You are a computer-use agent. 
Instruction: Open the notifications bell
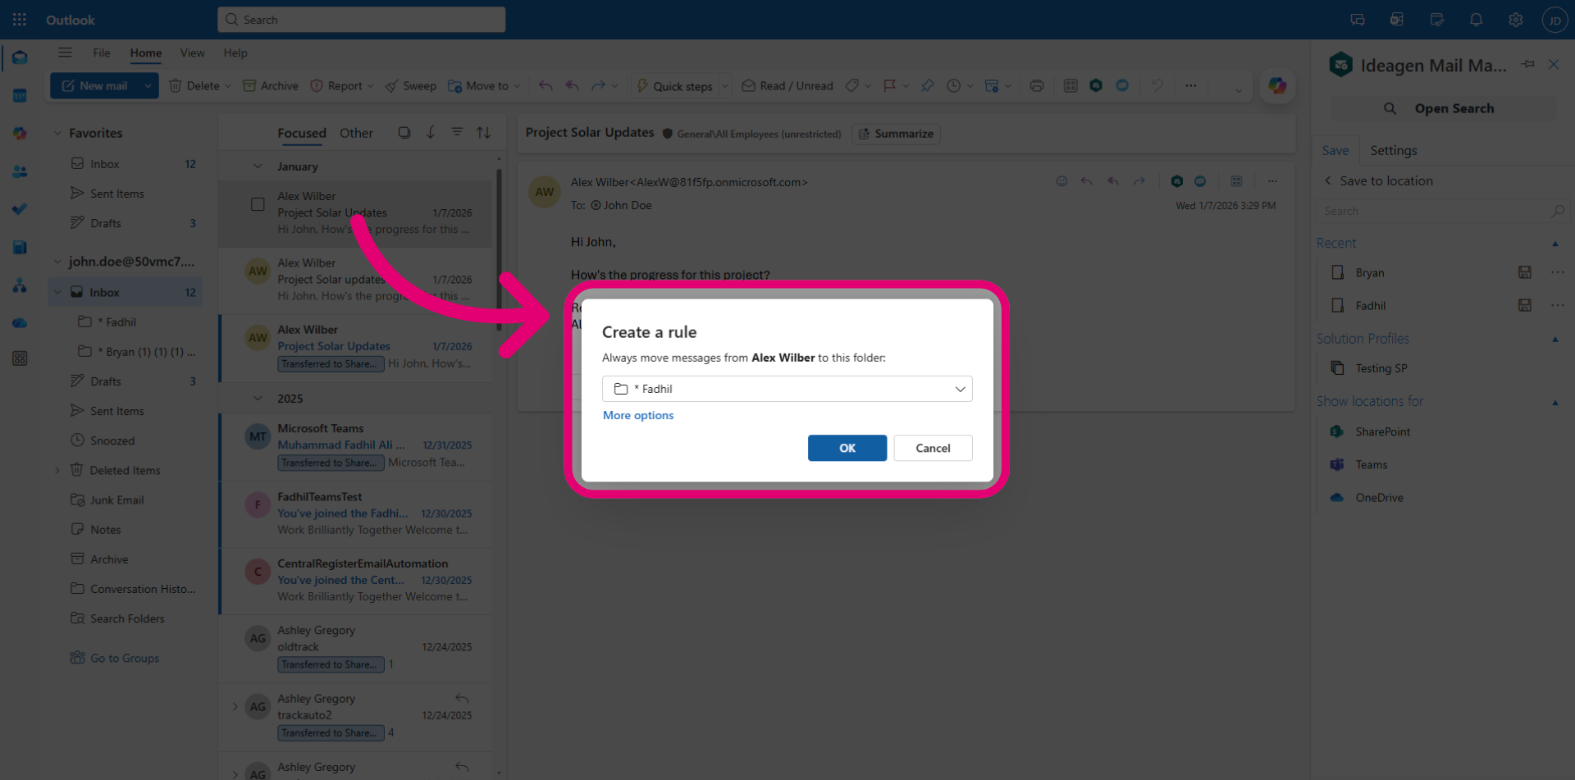(x=1476, y=20)
